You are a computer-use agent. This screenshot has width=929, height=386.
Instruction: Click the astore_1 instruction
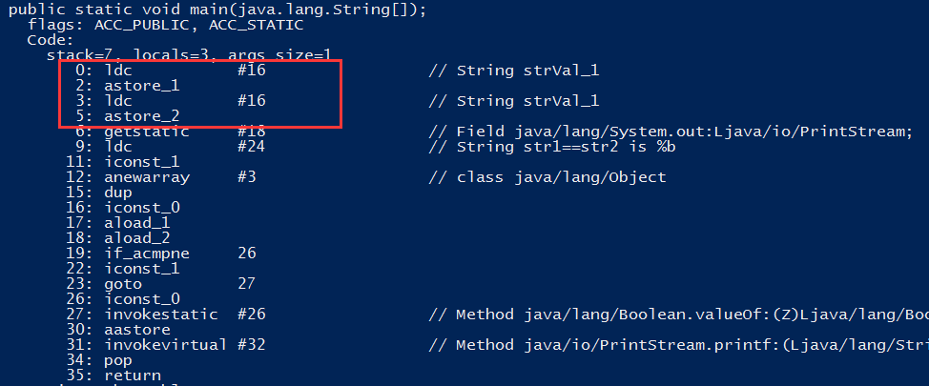tap(141, 86)
